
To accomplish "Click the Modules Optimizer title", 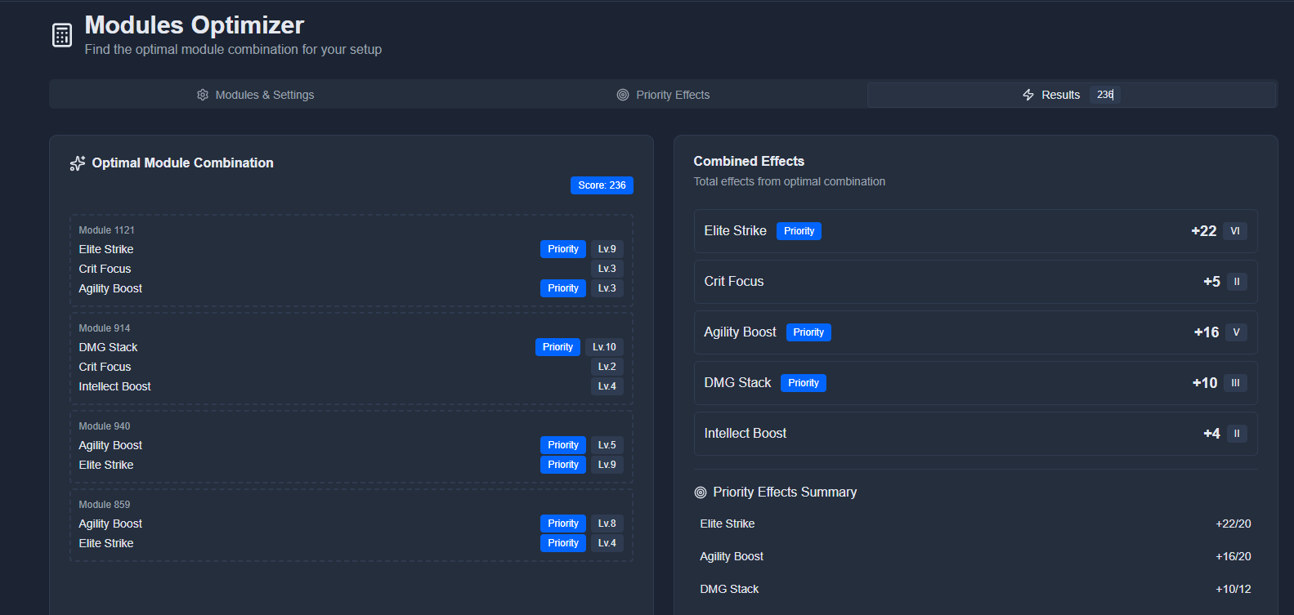I will (x=195, y=25).
